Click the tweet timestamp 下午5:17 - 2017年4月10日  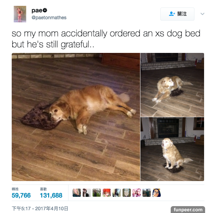40,209
